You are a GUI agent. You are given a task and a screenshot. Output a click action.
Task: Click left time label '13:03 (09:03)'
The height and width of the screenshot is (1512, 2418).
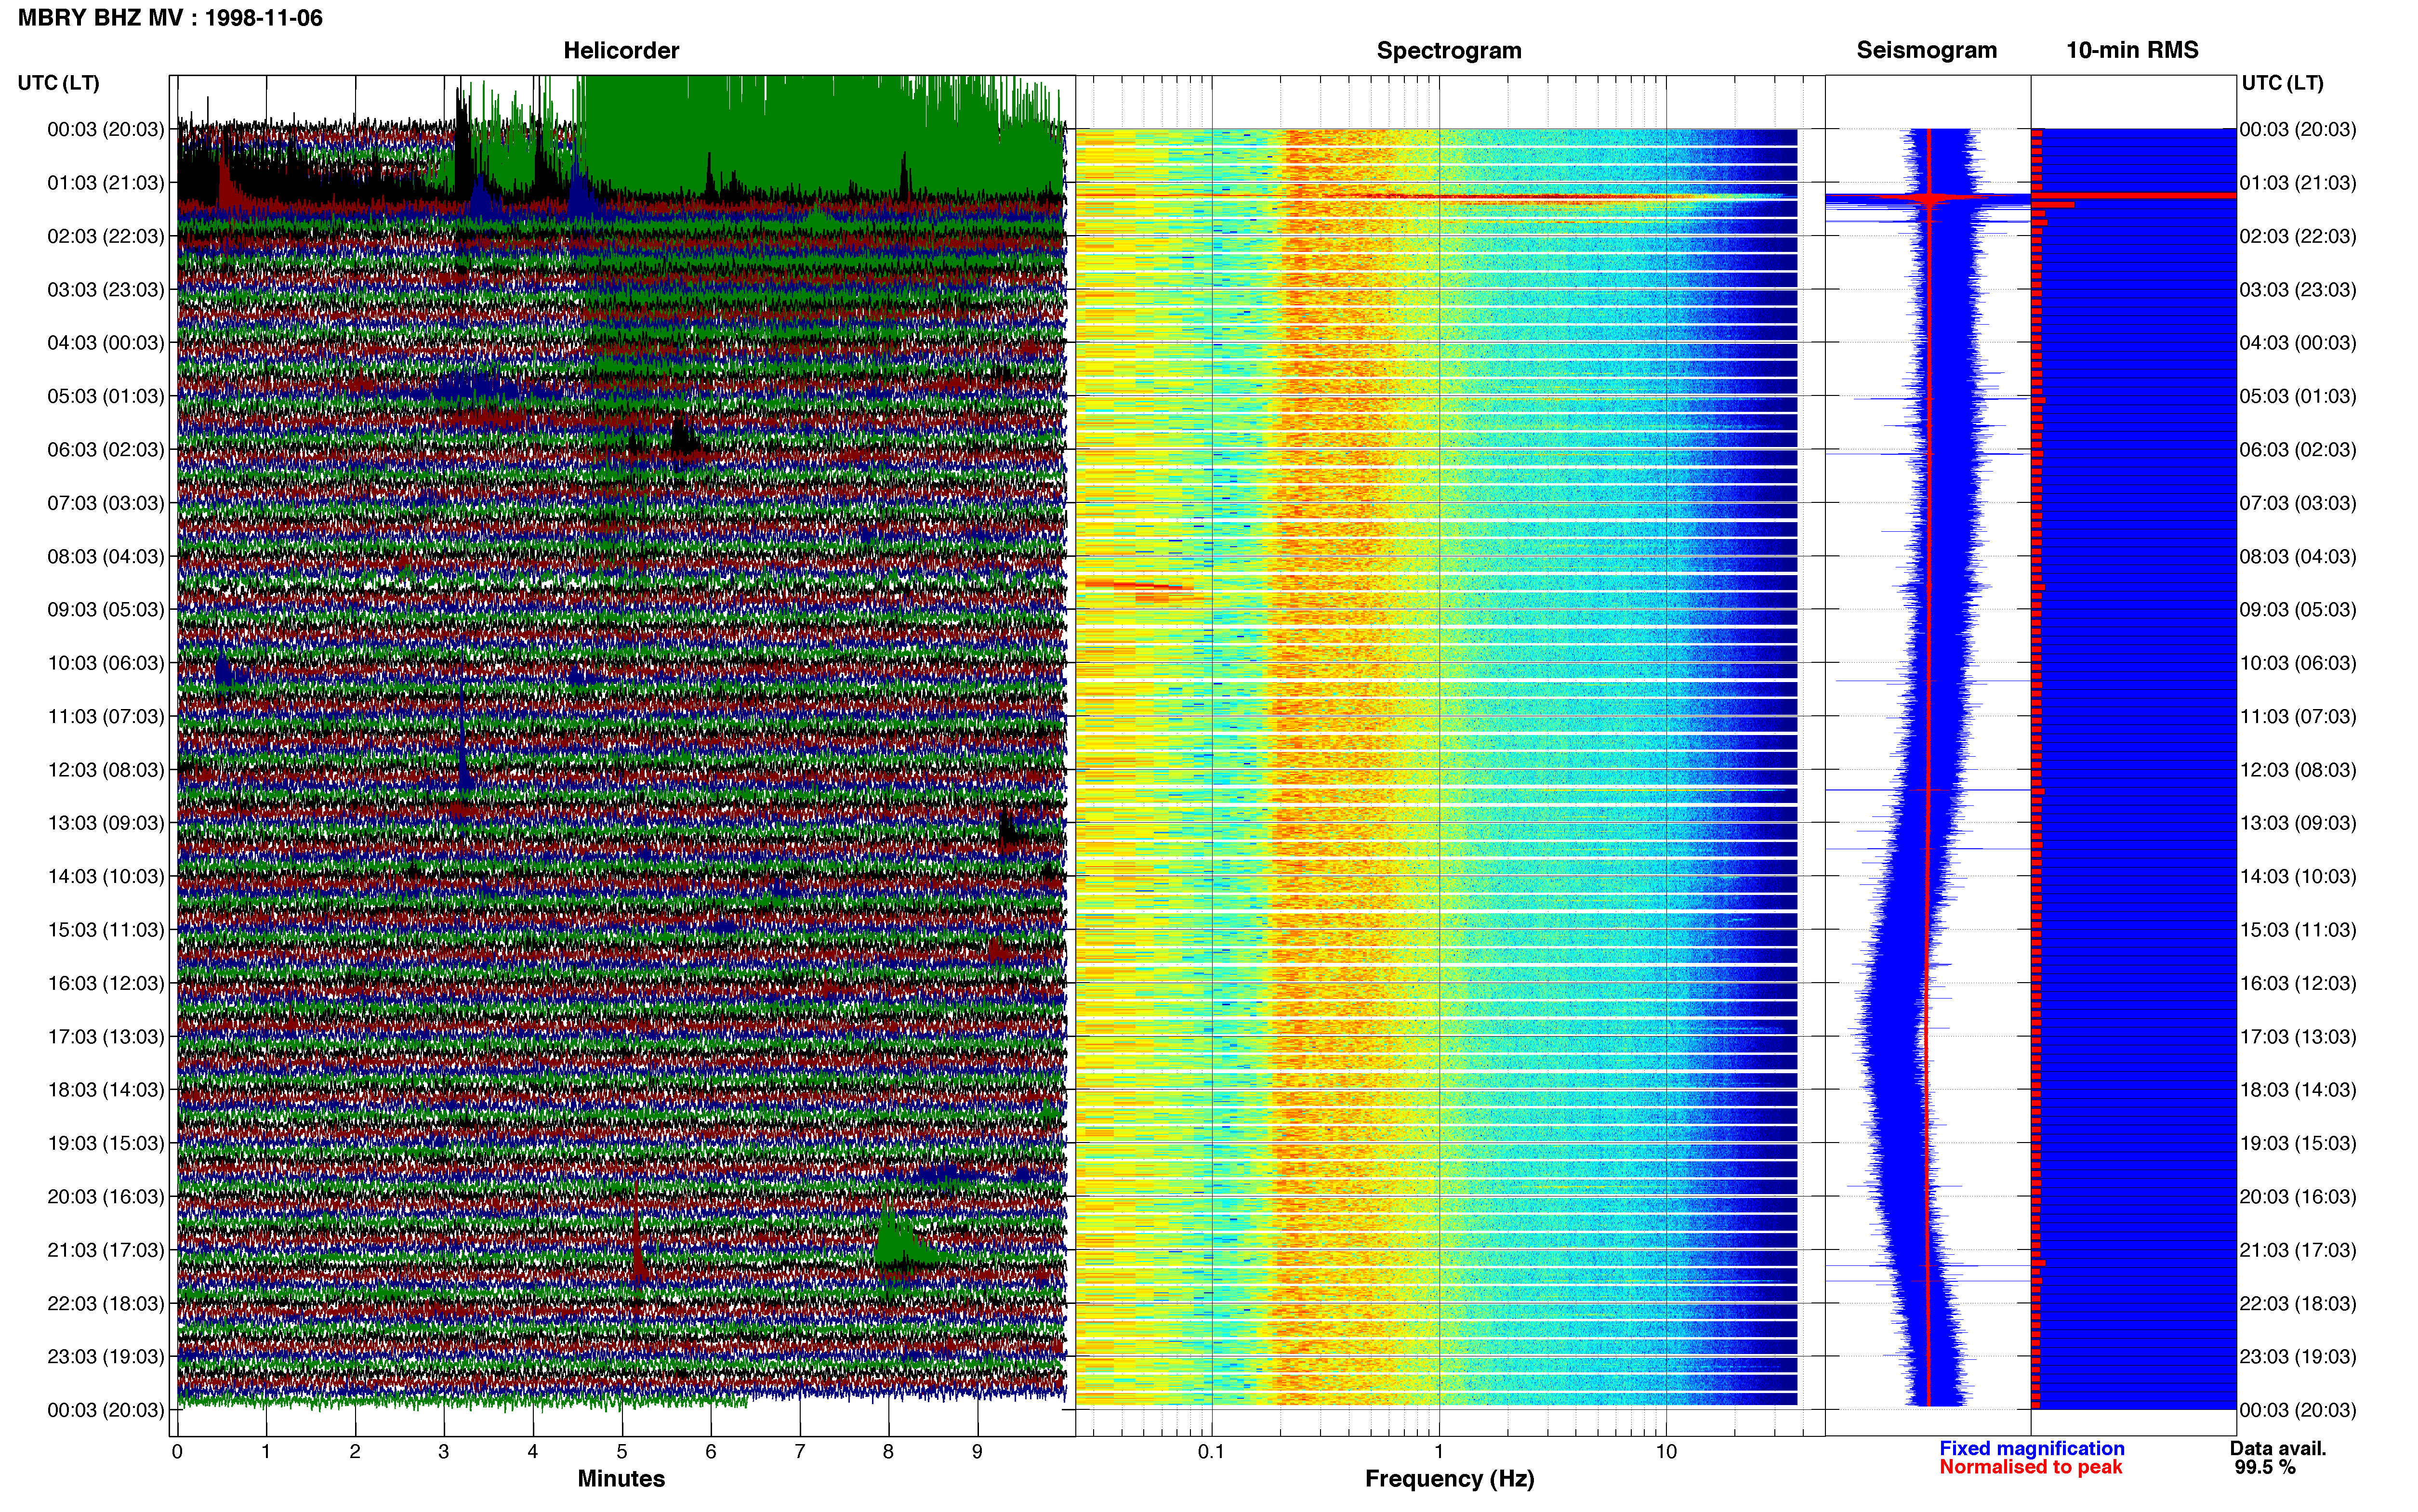coord(106,823)
